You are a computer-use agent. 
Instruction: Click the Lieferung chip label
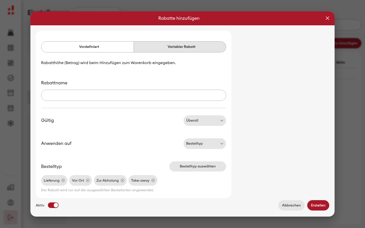pyautogui.click(x=51, y=180)
